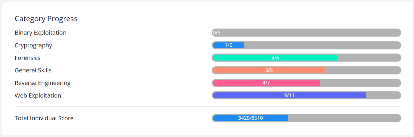Click the 4/7 text on Reverse Engineering
Image resolution: width=414 pixels, height=137 pixels.
266,83
